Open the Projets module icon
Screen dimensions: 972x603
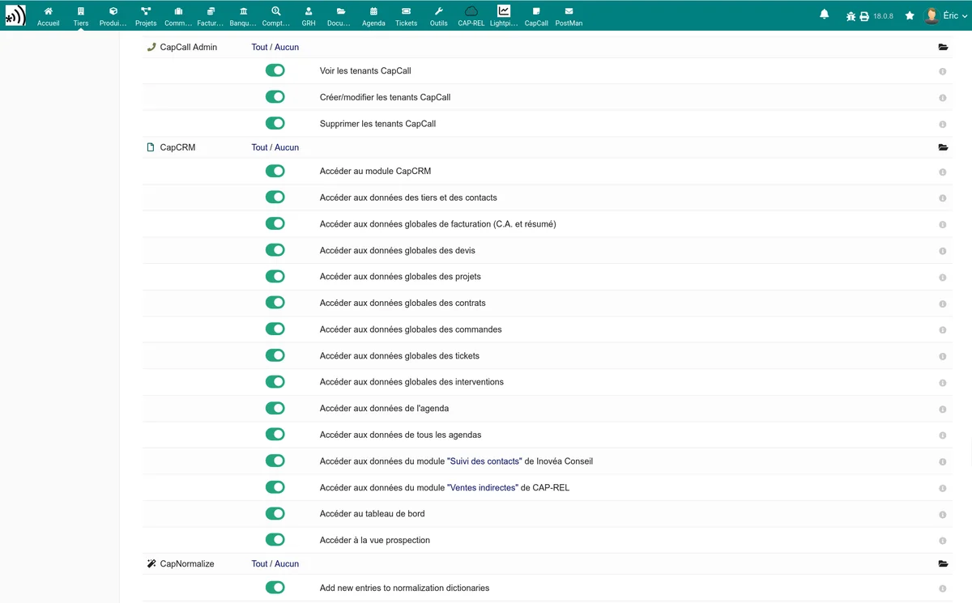(x=146, y=11)
